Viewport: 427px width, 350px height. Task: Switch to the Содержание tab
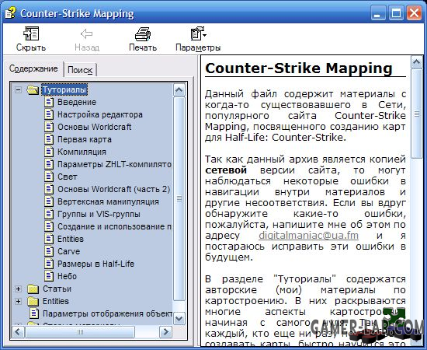tap(33, 68)
